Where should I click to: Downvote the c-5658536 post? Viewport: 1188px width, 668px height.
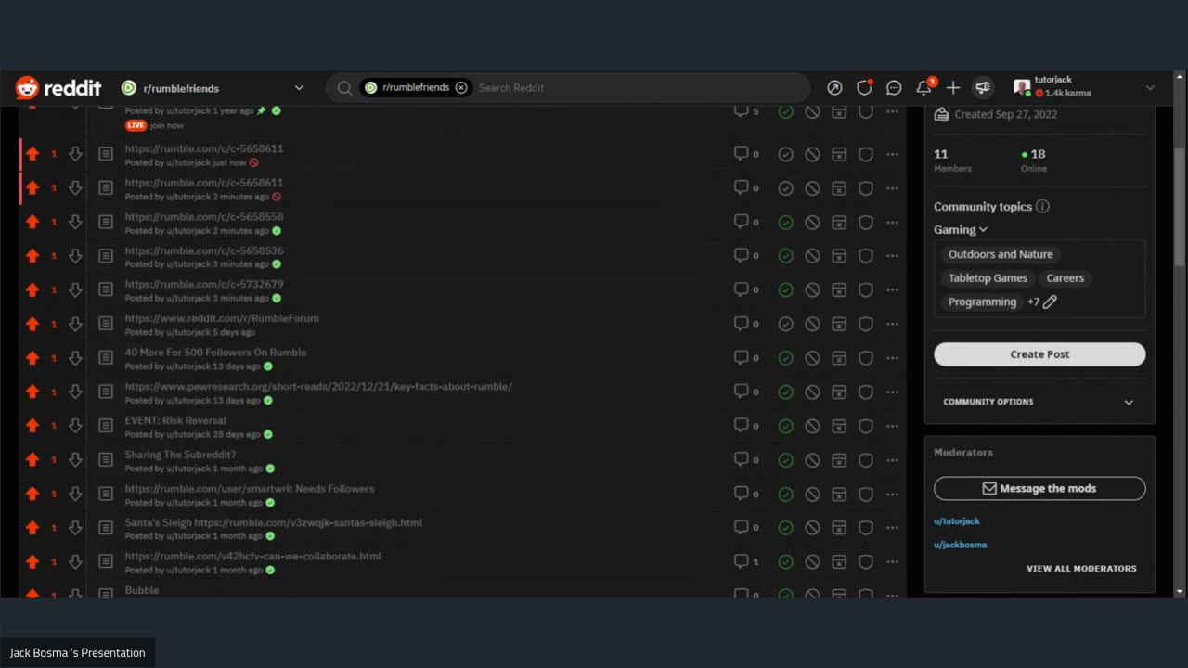(75, 256)
